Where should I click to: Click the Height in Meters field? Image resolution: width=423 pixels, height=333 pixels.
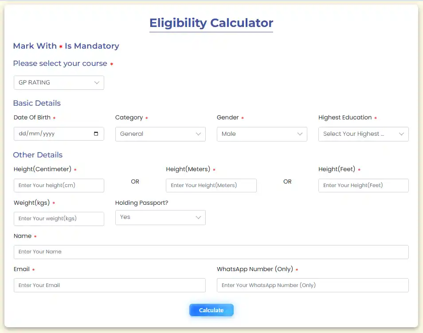tap(211, 185)
